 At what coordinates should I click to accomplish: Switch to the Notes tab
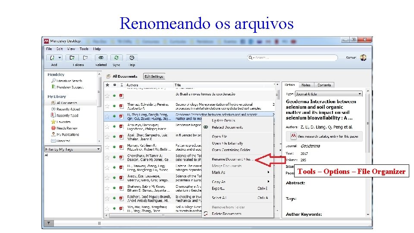point(306,85)
